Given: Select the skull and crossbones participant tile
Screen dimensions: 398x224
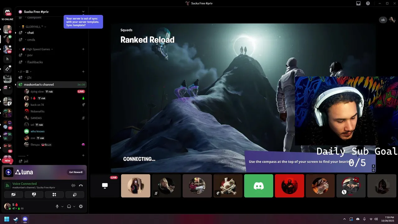Looking at the screenshot, I should click(x=228, y=186).
